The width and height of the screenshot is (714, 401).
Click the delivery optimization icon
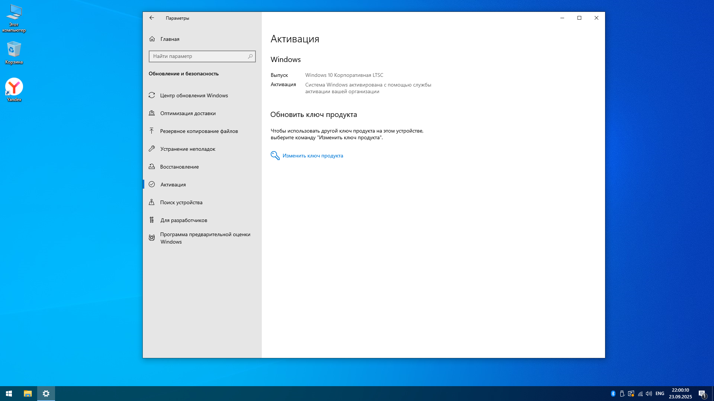pos(152,113)
